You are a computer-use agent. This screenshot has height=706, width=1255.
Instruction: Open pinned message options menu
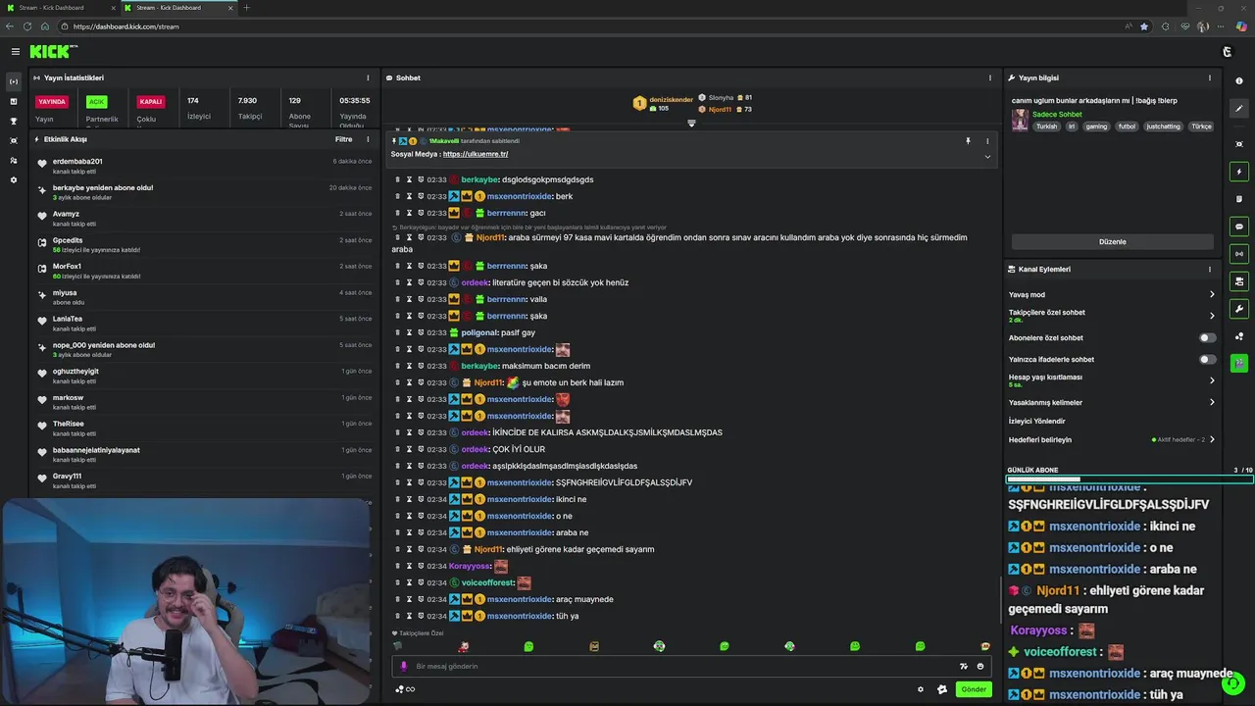[x=987, y=141]
